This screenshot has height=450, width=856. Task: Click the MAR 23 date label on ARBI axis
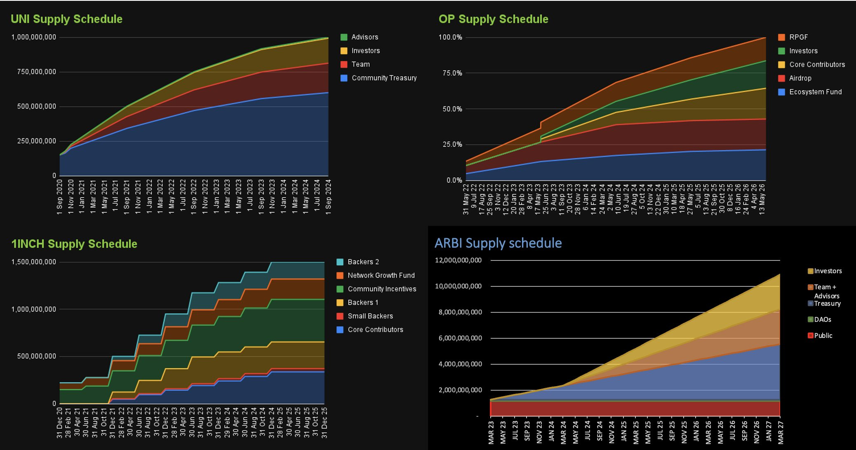[x=491, y=432]
